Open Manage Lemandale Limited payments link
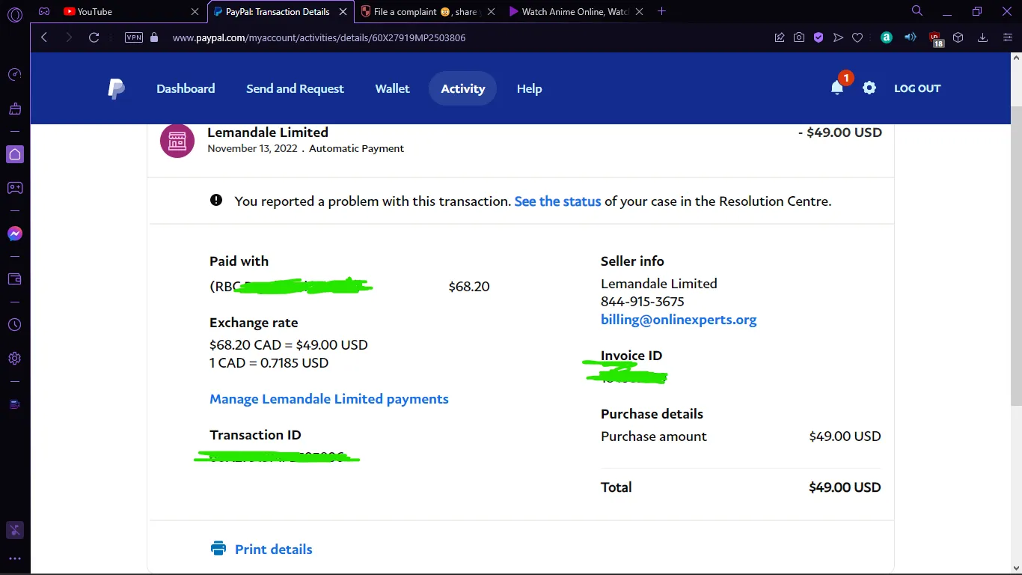Viewport: 1022px width, 575px height. click(x=329, y=399)
